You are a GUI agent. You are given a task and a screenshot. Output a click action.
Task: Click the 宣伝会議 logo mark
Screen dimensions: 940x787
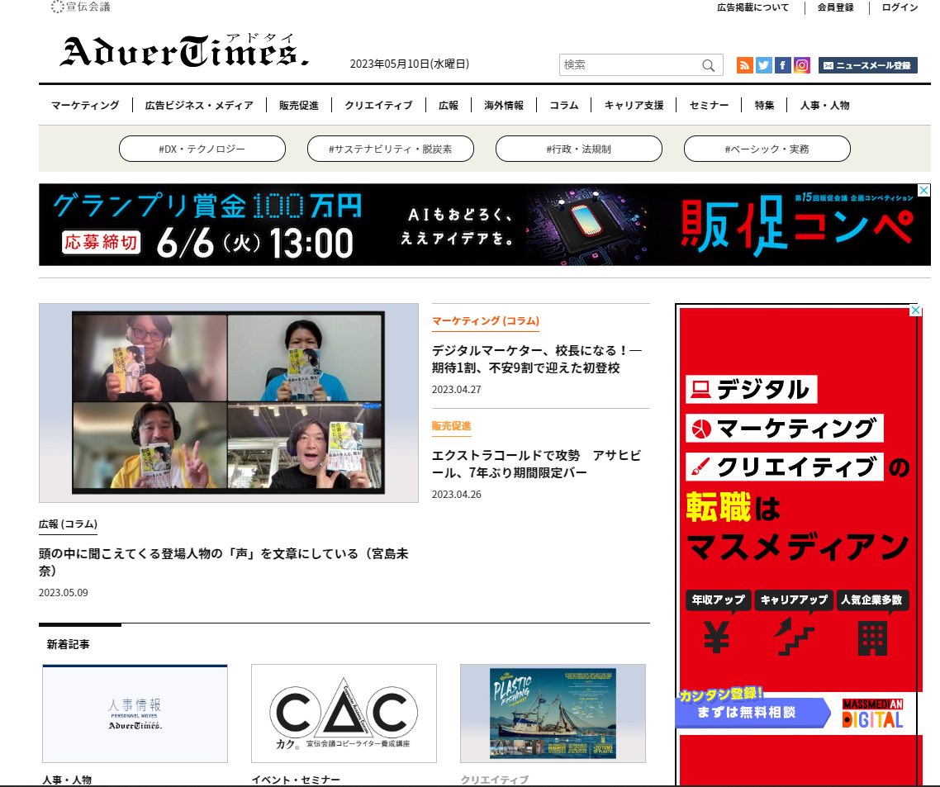[58, 7]
